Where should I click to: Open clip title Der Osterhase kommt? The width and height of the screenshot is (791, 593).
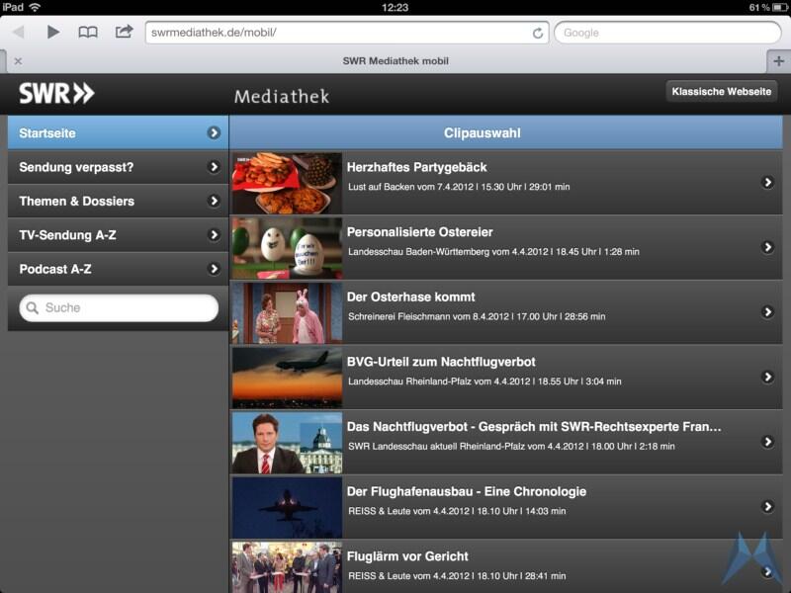[410, 297]
